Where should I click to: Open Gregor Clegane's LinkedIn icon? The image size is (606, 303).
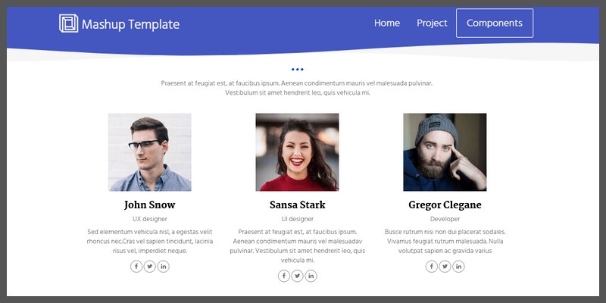coord(458,267)
